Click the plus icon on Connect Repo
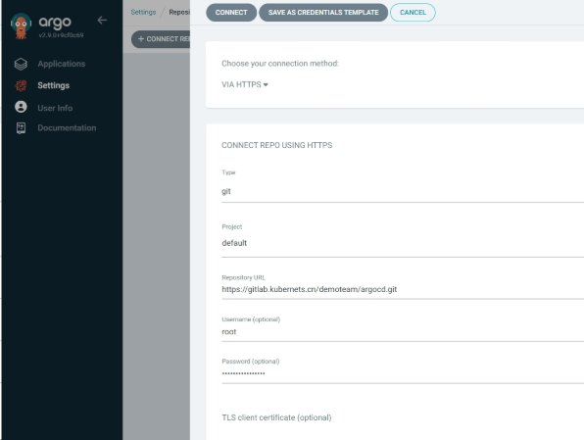584x440 pixels. [141, 39]
